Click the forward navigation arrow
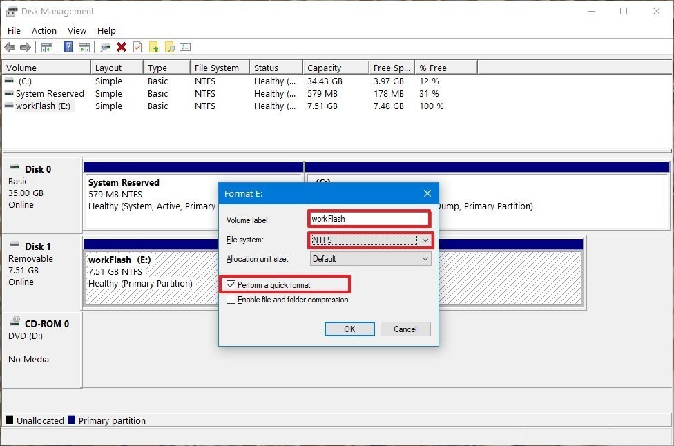Screen dimensions: 674x446 point(26,47)
